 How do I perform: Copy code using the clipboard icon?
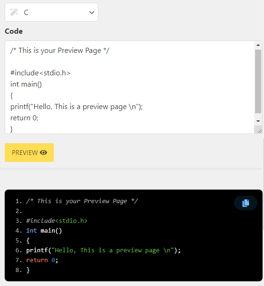click(x=246, y=203)
